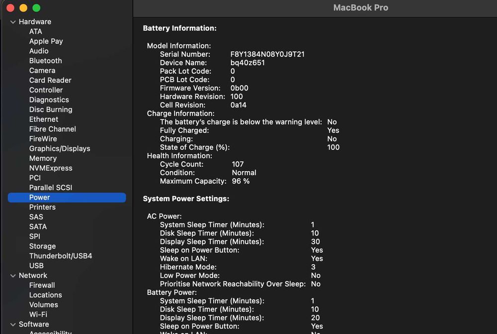Select Graphics/Displays in the sidebar
Viewport: 497px width, 334px height.
coord(60,149)
